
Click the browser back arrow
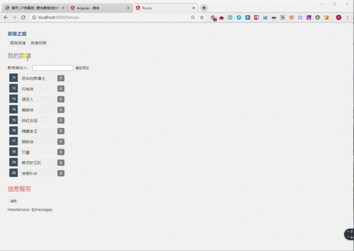pos(6,17)
